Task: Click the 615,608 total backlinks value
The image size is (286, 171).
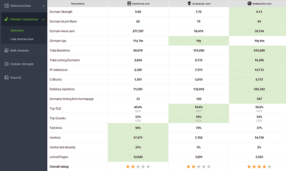Action: (x=259, y=50)
